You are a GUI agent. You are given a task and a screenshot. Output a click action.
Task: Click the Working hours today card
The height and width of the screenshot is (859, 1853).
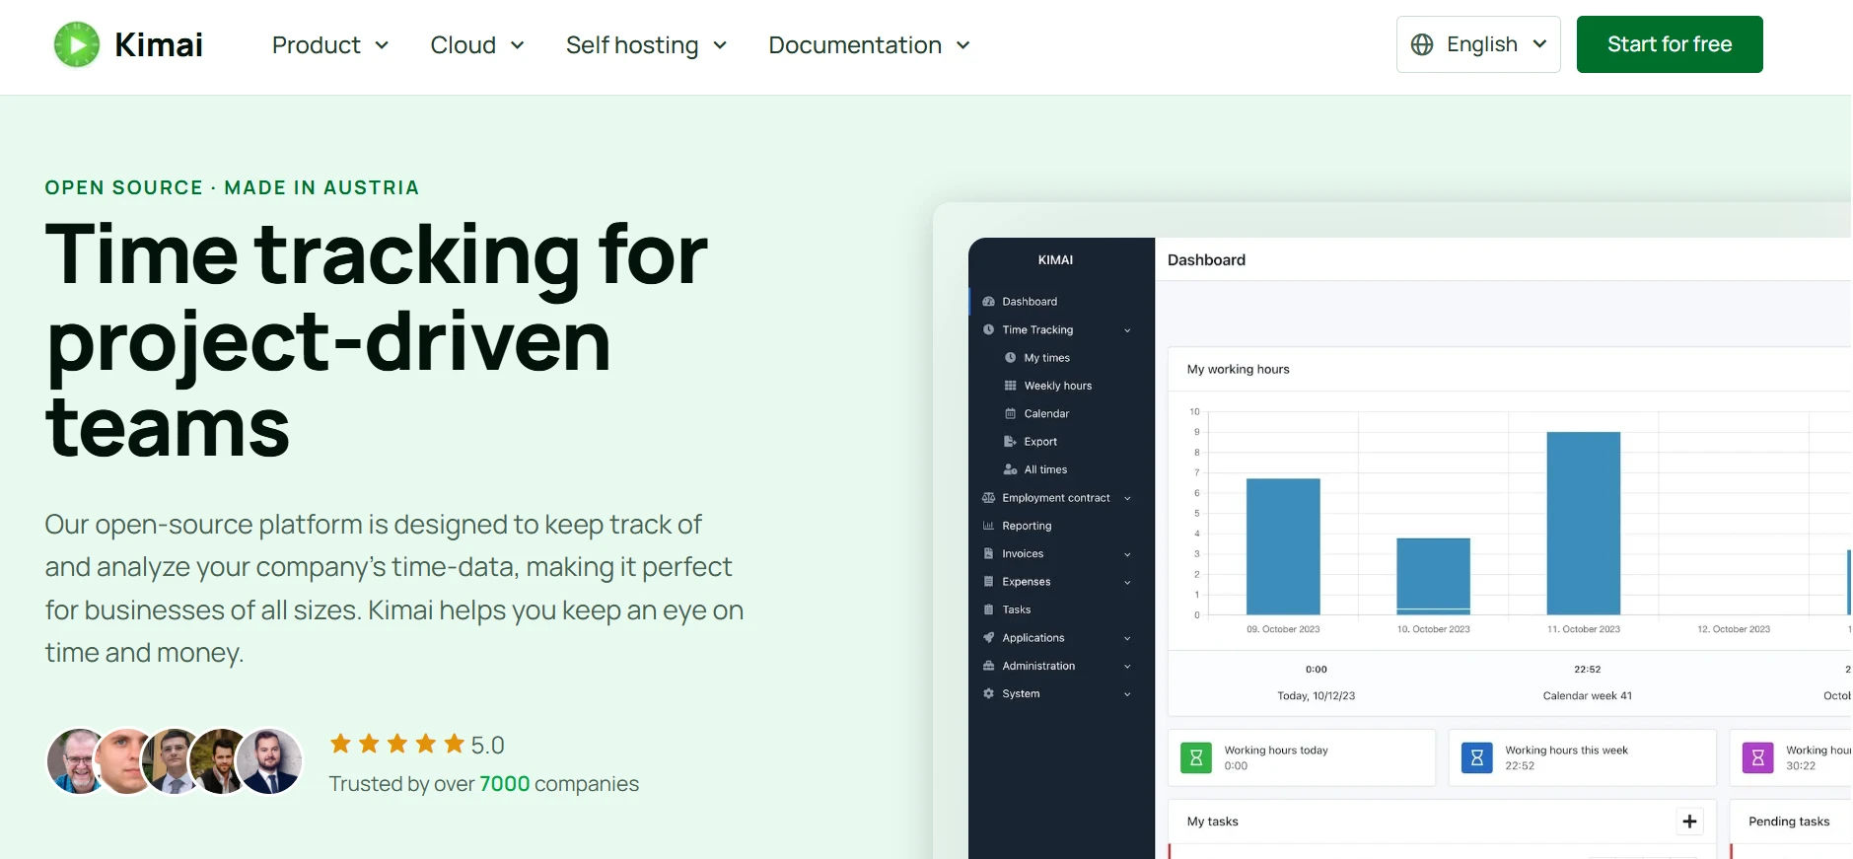pyautogui.click(x=1302, y=757)
